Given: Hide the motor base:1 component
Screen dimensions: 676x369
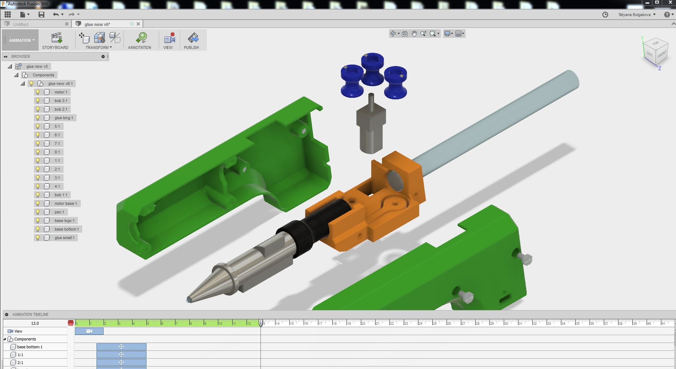Looking at the screenshot, I should pyautogui.click(x=38, y=203).
